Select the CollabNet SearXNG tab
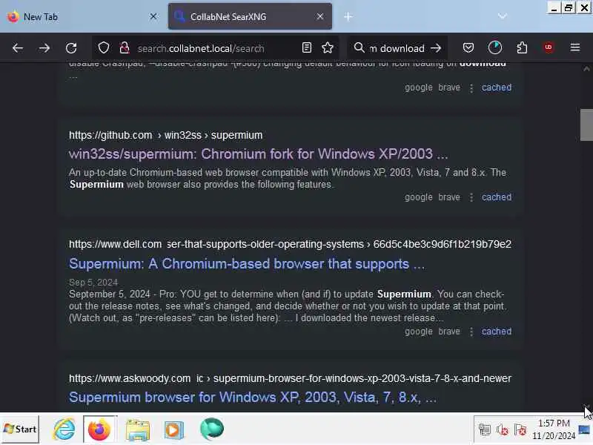This screenshot has width=593, height=445. (250, 16)
